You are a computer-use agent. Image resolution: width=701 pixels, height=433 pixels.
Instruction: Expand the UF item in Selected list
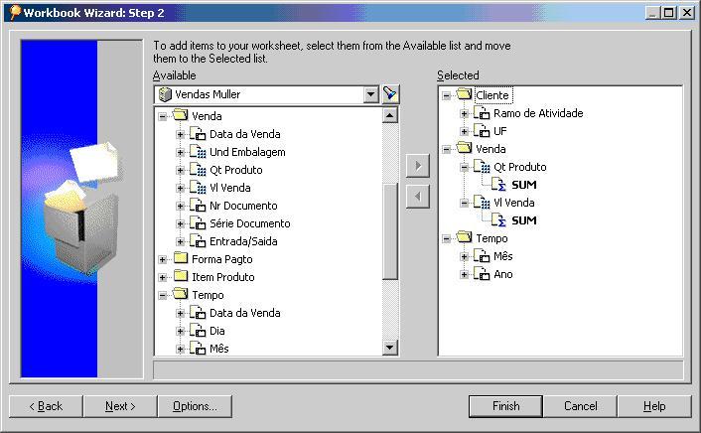tap(464, 131)
